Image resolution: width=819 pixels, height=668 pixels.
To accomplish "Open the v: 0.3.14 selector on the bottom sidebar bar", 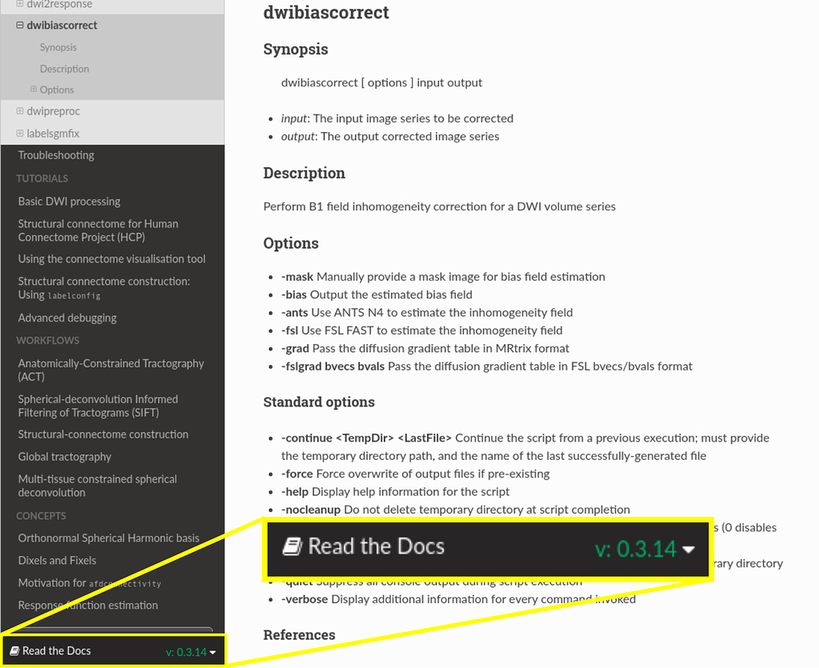I will click(189, 651).
